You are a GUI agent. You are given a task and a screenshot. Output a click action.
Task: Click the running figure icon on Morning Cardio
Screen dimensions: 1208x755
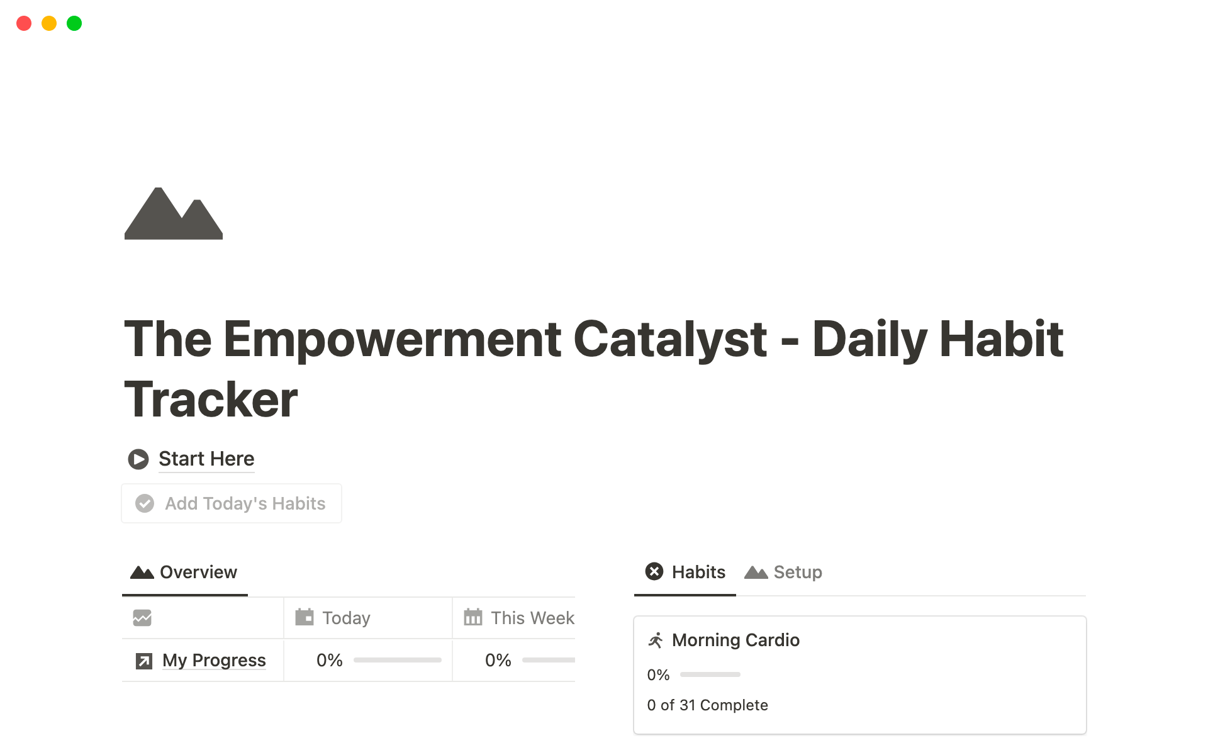[x=656, y=640]
